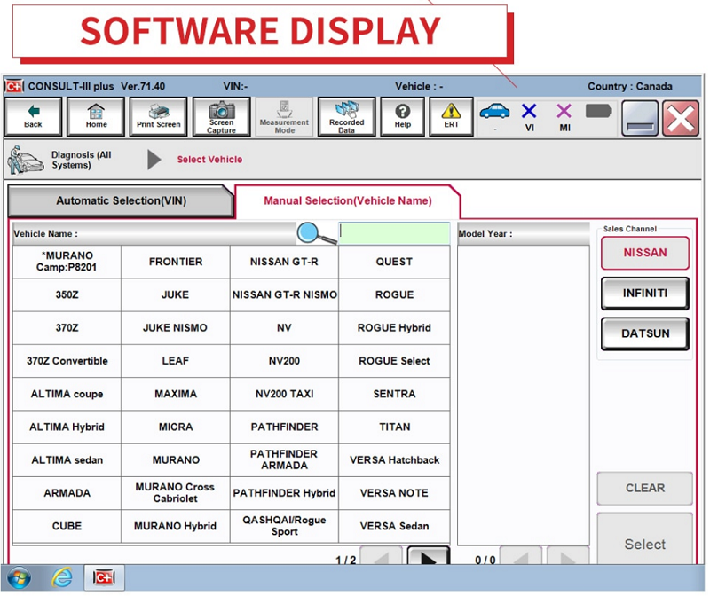The height and width of the screenshot is (596, 710).
Task: Choose JUKE vehicle
Action: [x=176, y=294]
